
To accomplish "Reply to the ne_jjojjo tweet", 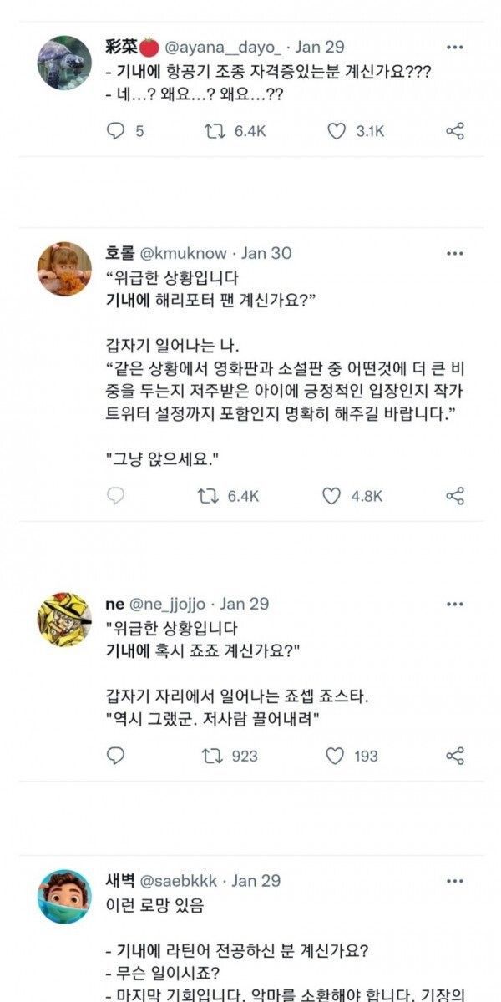I will tap(116, 756).
